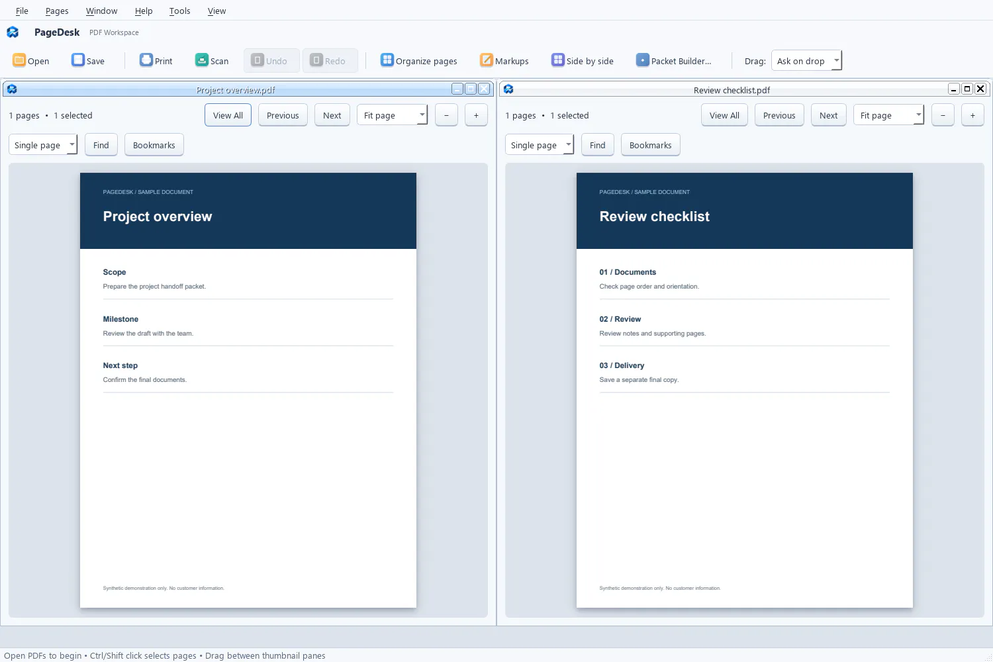The height and width of the screenshot is (662, 993).
Task: Start a scan with Scan icon
Action: [x=202, y=60]
